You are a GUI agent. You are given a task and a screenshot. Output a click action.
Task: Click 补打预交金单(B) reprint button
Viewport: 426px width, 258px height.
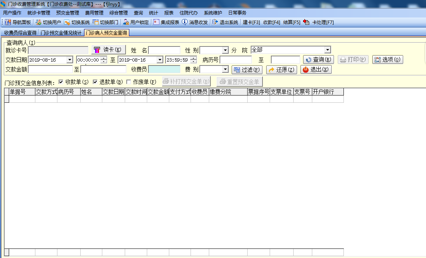(x=186, y=81)
